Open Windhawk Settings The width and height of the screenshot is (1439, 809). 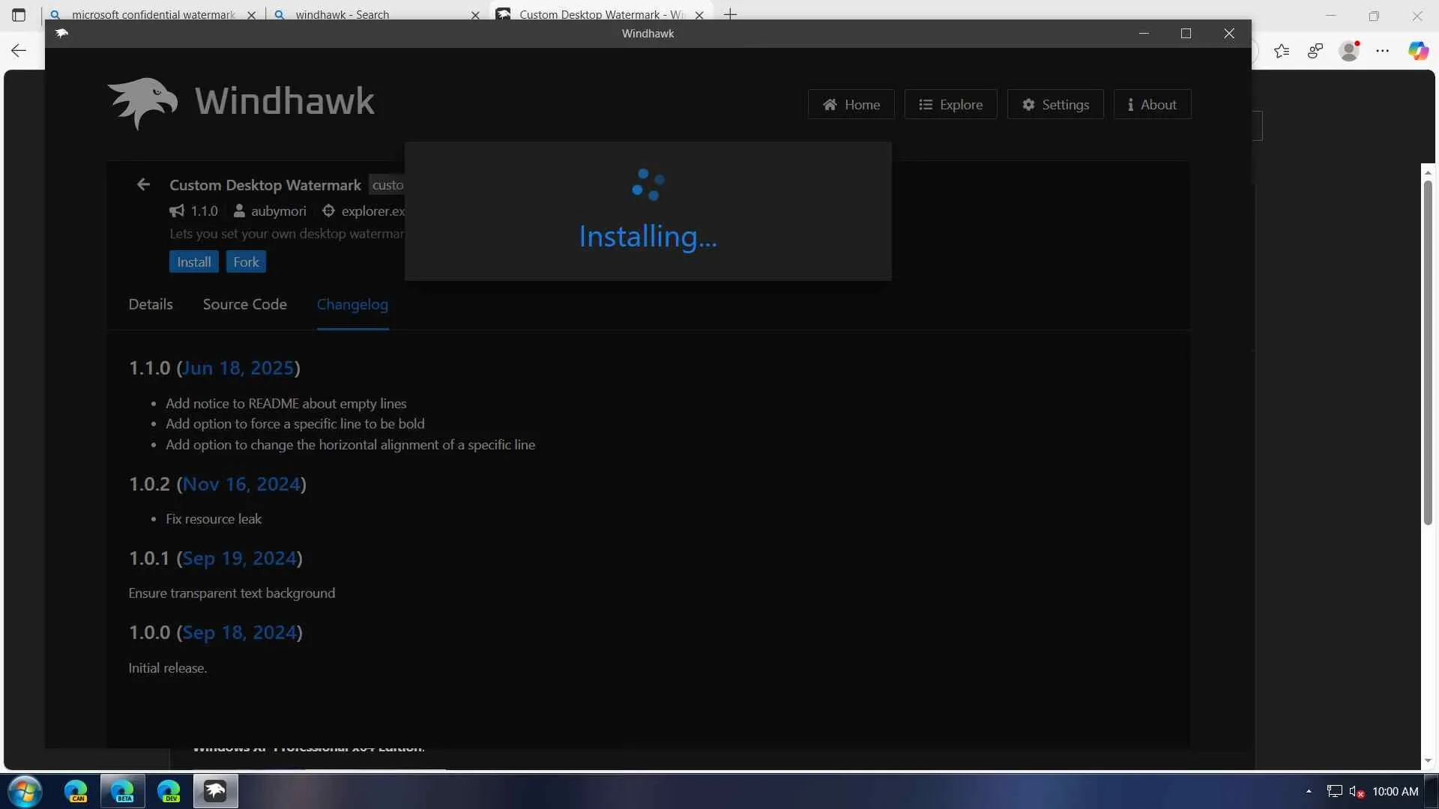click(1055, 105)
